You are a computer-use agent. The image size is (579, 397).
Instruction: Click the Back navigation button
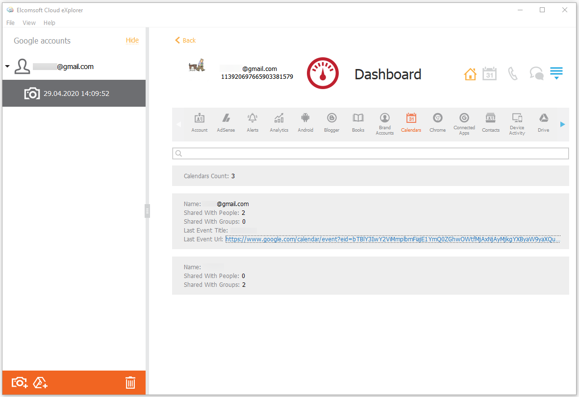tap(185, 40)
